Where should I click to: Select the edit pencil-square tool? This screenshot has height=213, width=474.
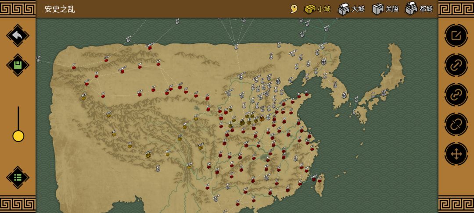pos(456,35)
